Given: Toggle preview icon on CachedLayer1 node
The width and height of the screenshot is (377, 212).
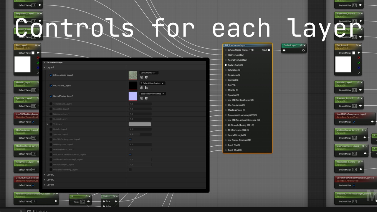Looking at the screenshot, I should click(301, 45).
